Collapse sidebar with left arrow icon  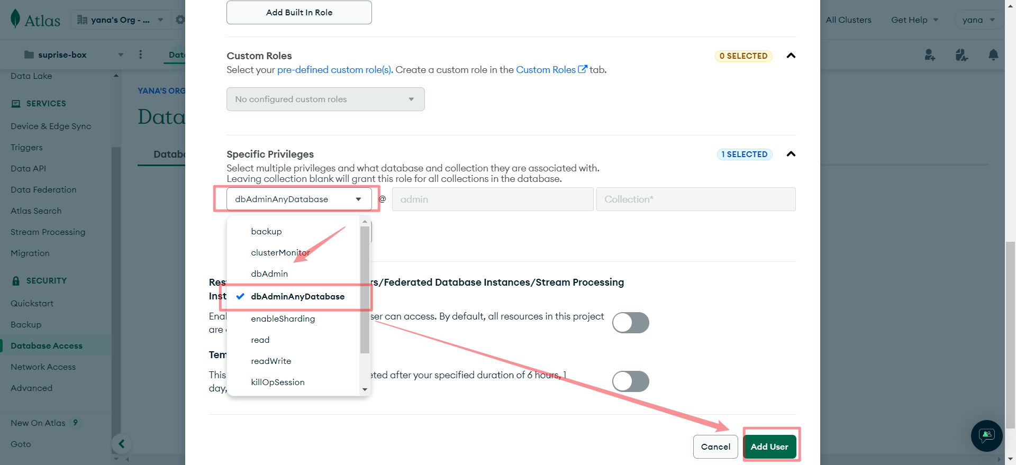122,444
